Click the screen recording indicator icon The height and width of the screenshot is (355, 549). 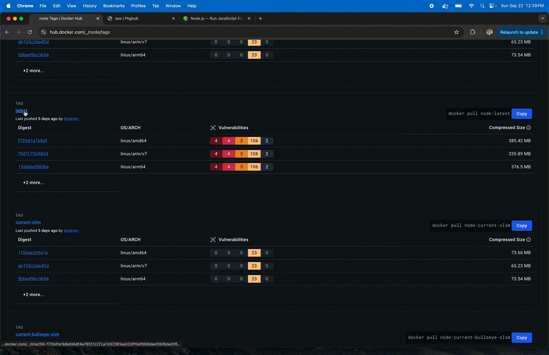click(x=432, y=6)
